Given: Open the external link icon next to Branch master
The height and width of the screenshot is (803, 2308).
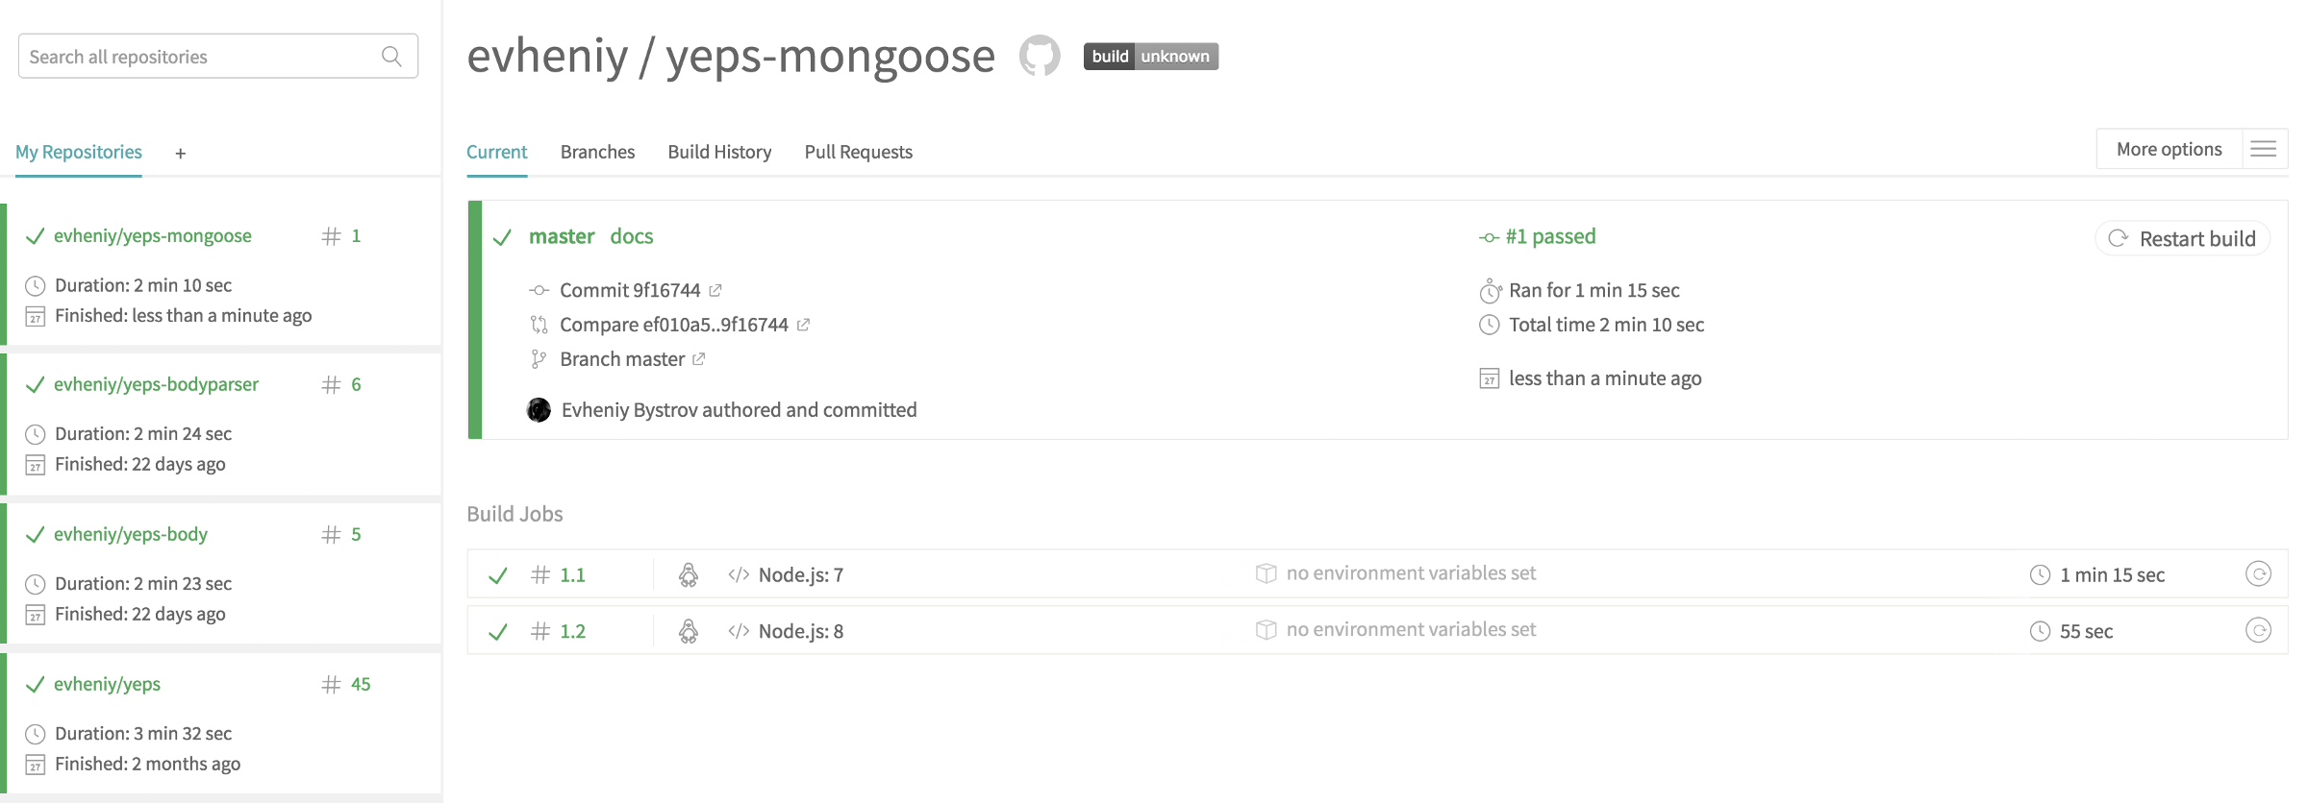Looking at the screenshot, I should [x=699, y=359].
